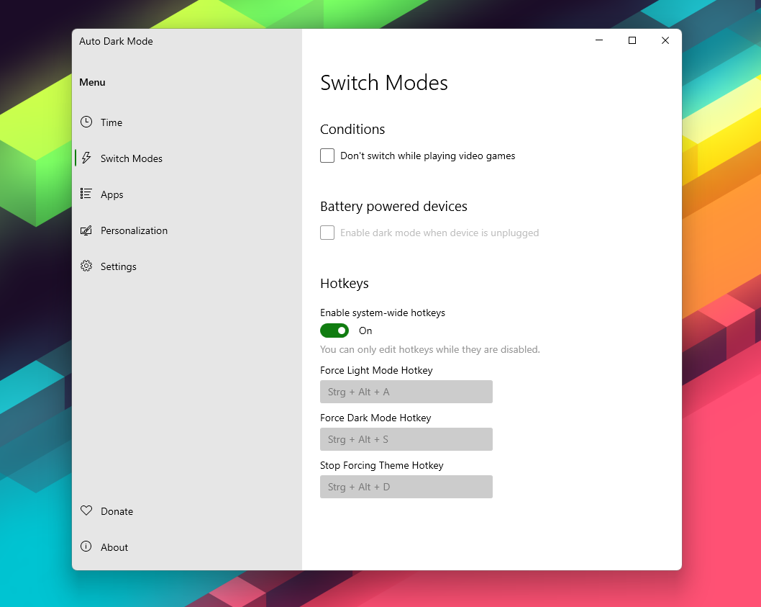Turn off the system-wide hotkeys toggle

[x=334, y=331]
